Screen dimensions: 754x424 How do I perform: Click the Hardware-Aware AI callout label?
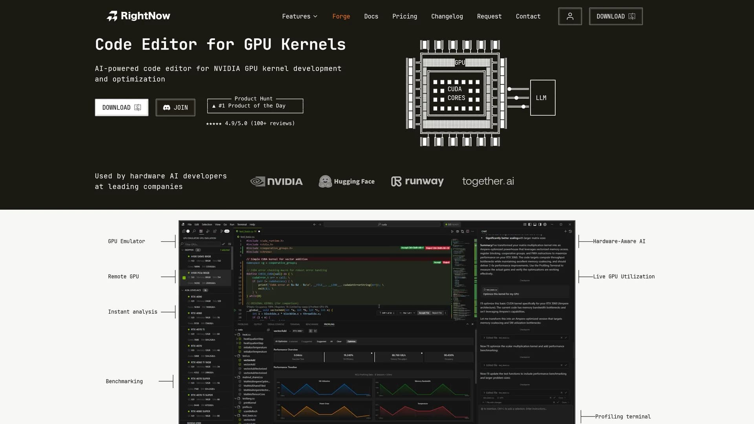tap(619, 241)
